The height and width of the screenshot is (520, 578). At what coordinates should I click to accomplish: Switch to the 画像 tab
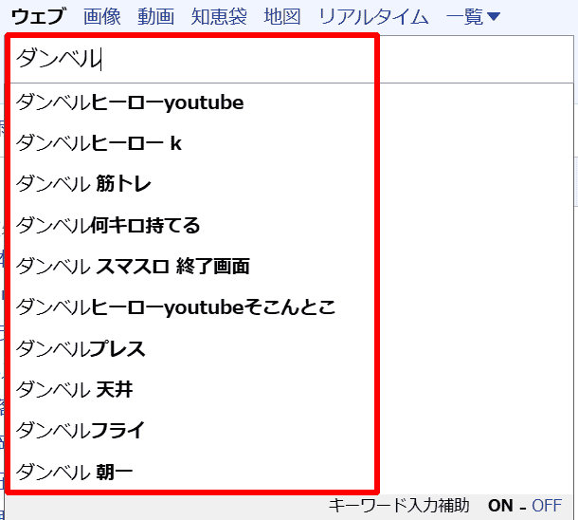pyautogui.click(x=102, y=16)
